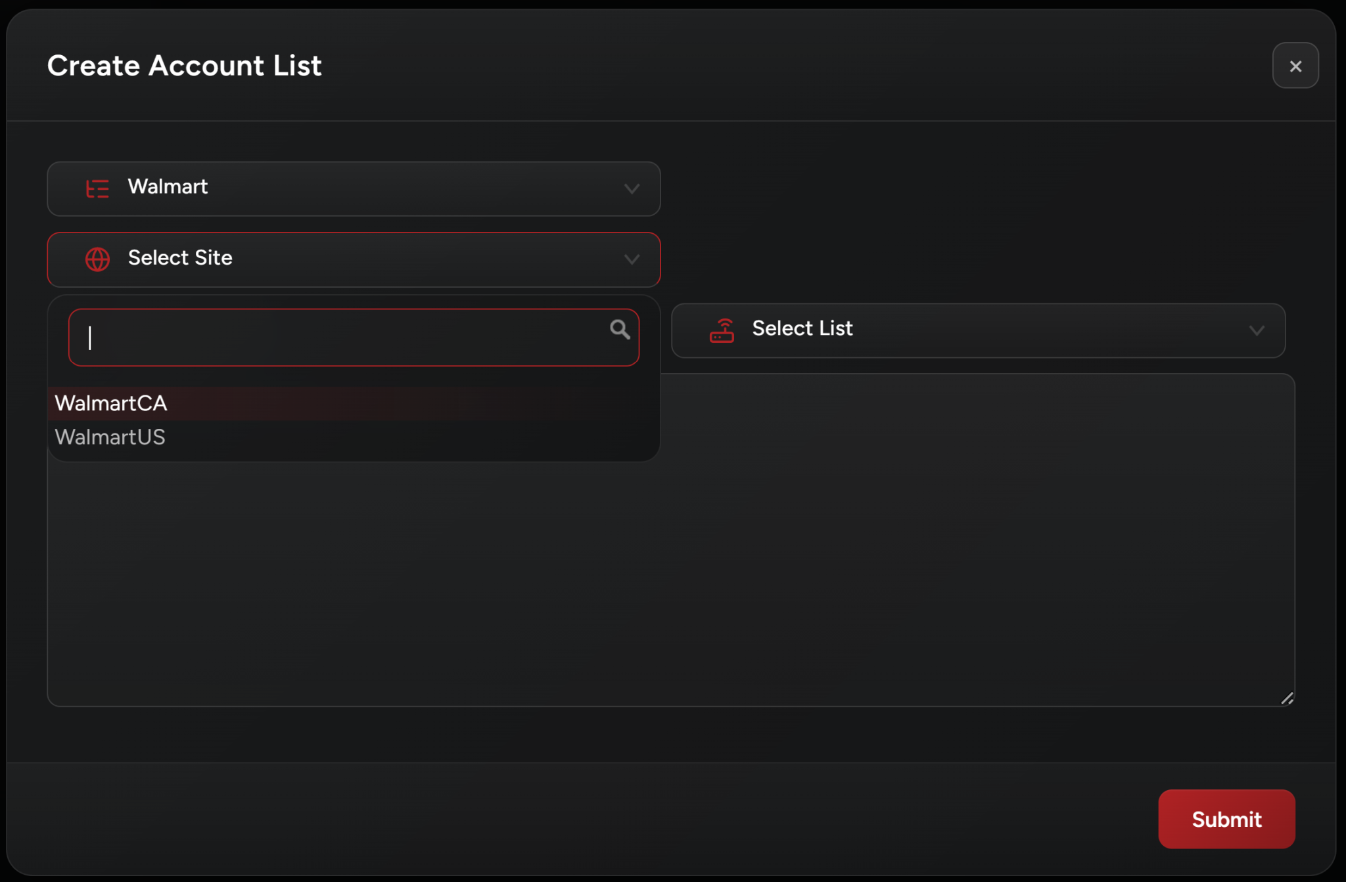Expand the Select List dropdown chevron
Viewport: 1346px width, 882px height.
coord(1256,330)
